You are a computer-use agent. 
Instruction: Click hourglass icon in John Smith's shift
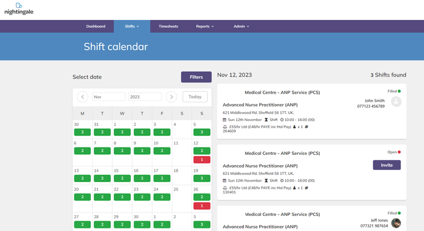point(266,120)
